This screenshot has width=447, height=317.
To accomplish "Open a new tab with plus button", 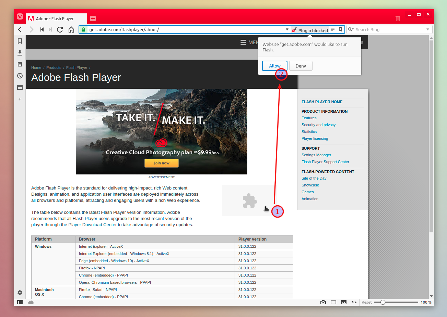I will point(93,19).
